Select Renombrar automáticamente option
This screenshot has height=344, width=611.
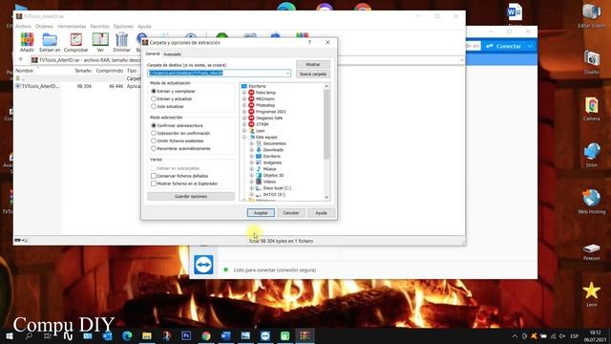point(154,149)
